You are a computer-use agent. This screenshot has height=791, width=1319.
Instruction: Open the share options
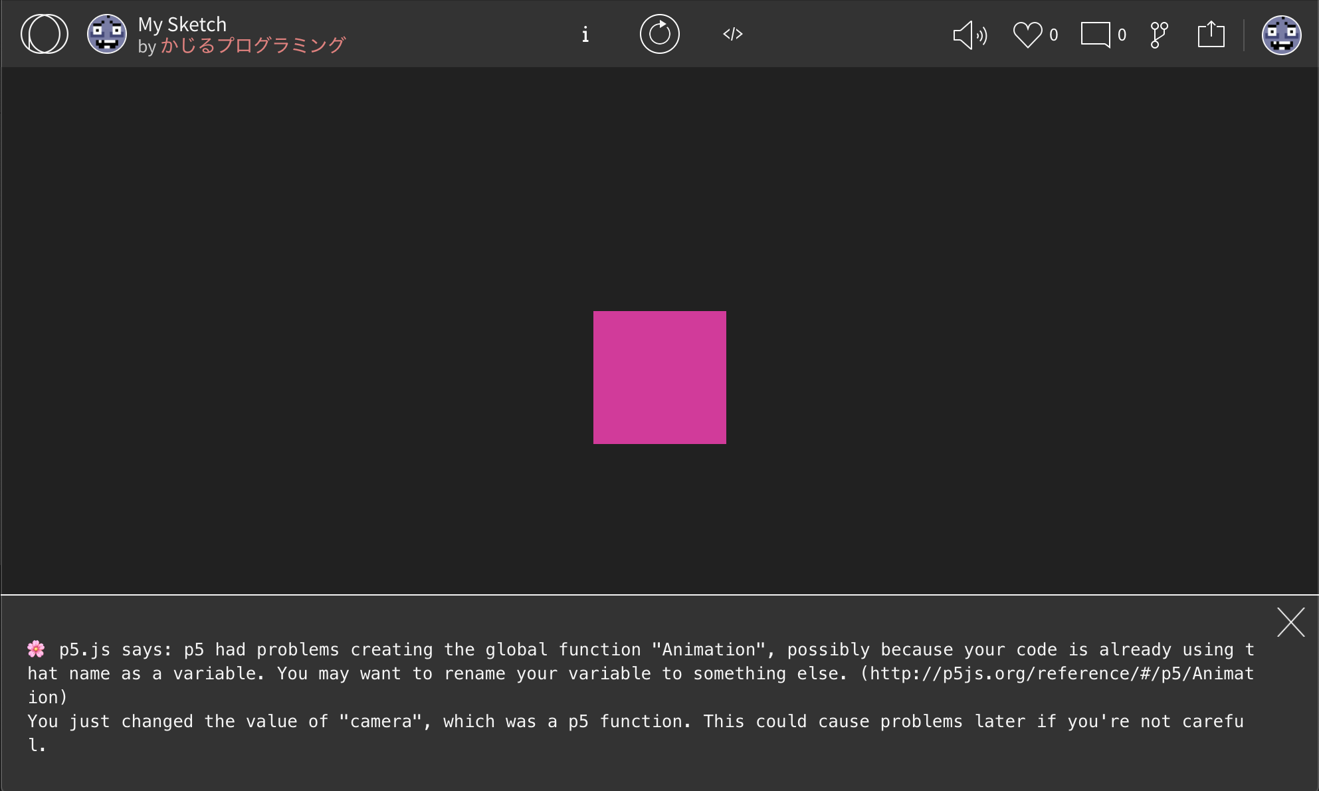1211,35
